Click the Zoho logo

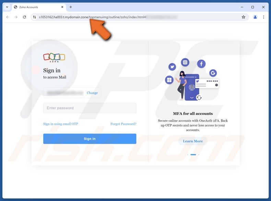[x=54, y=58]
